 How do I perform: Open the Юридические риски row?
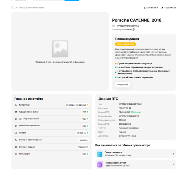point(51,112)
